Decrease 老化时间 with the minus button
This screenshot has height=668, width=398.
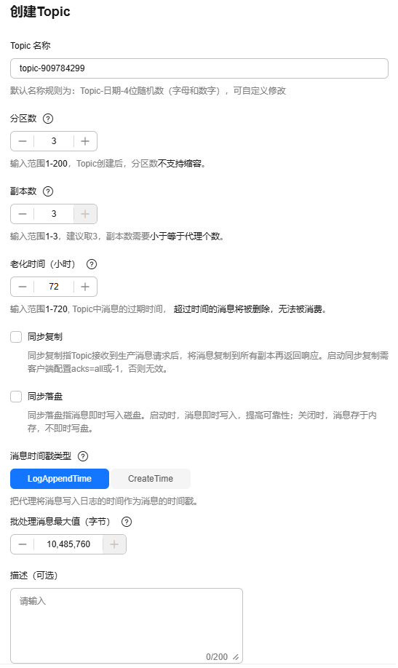click(23, 287)
